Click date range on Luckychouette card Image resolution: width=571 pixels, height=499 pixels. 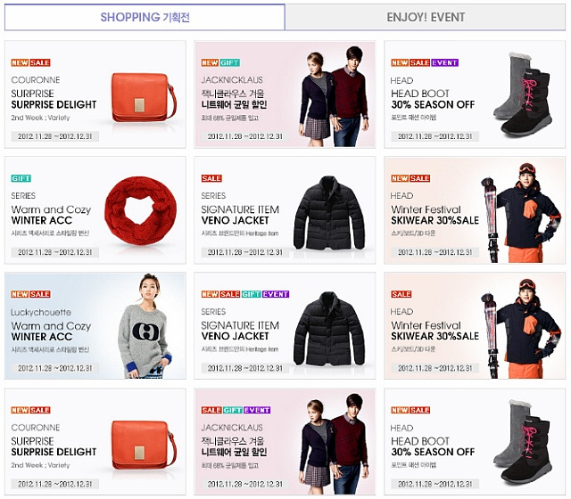click(x=55, y=368)
